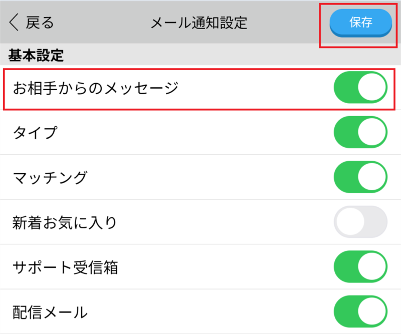Click the 基本設定 section header
Viewport: 401px width, 334px height.
click(x=36, y=55)
